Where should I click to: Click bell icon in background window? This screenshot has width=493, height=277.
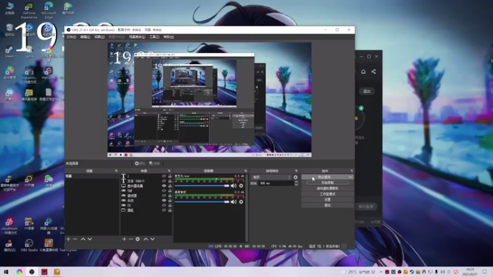[x=363, y=71]
